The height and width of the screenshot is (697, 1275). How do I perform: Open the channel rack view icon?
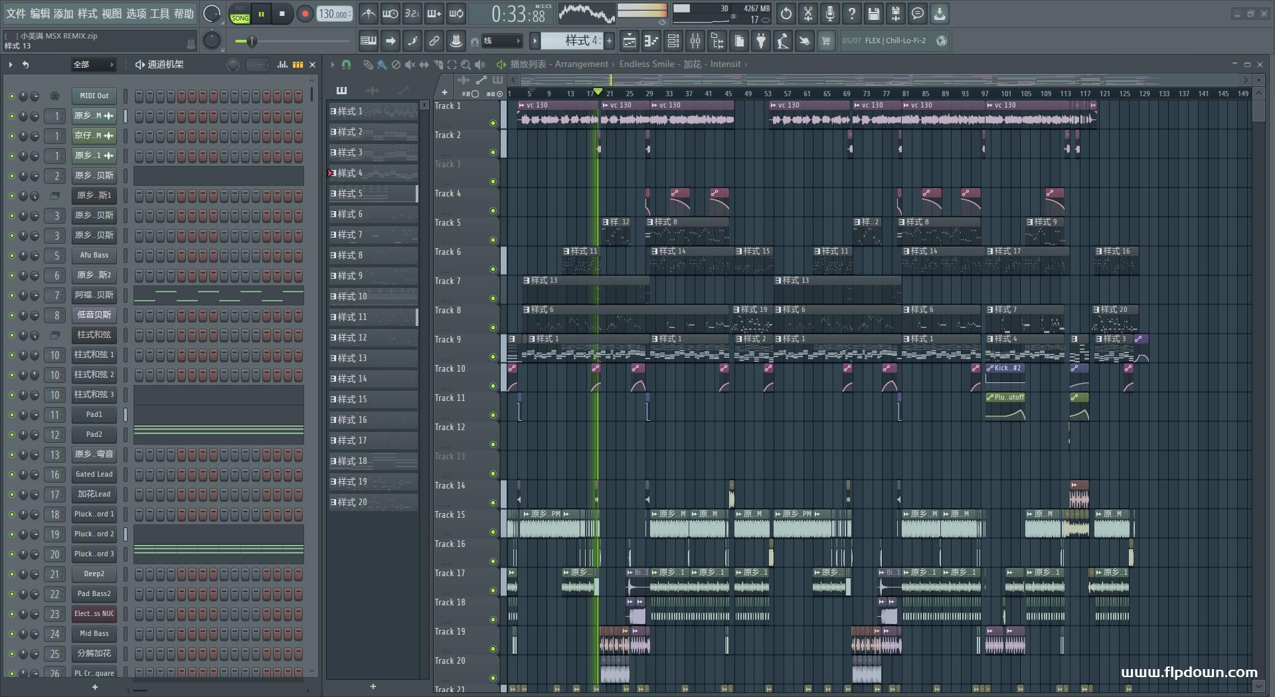pyautogui.click(x=673, y=41)
